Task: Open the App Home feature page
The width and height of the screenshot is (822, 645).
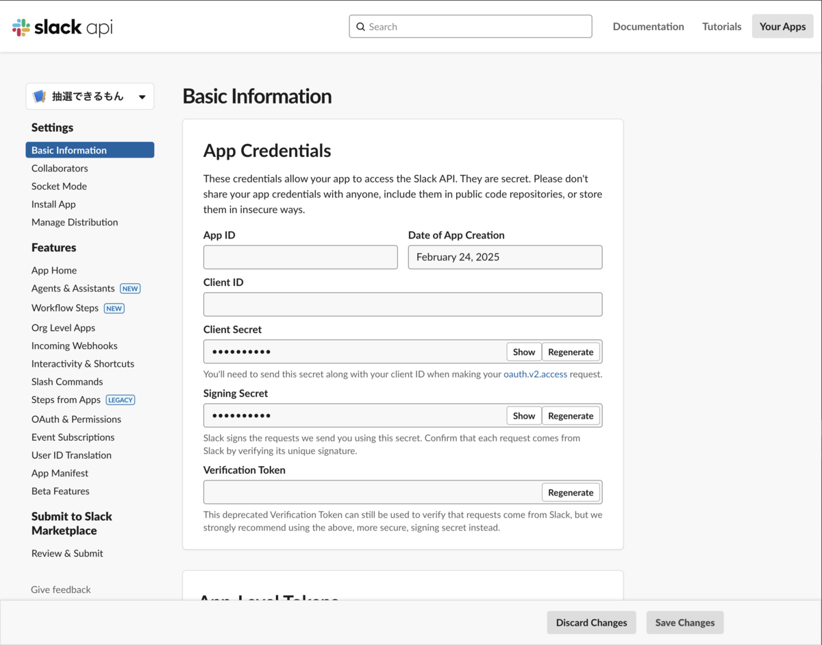Action: (54, 270)
